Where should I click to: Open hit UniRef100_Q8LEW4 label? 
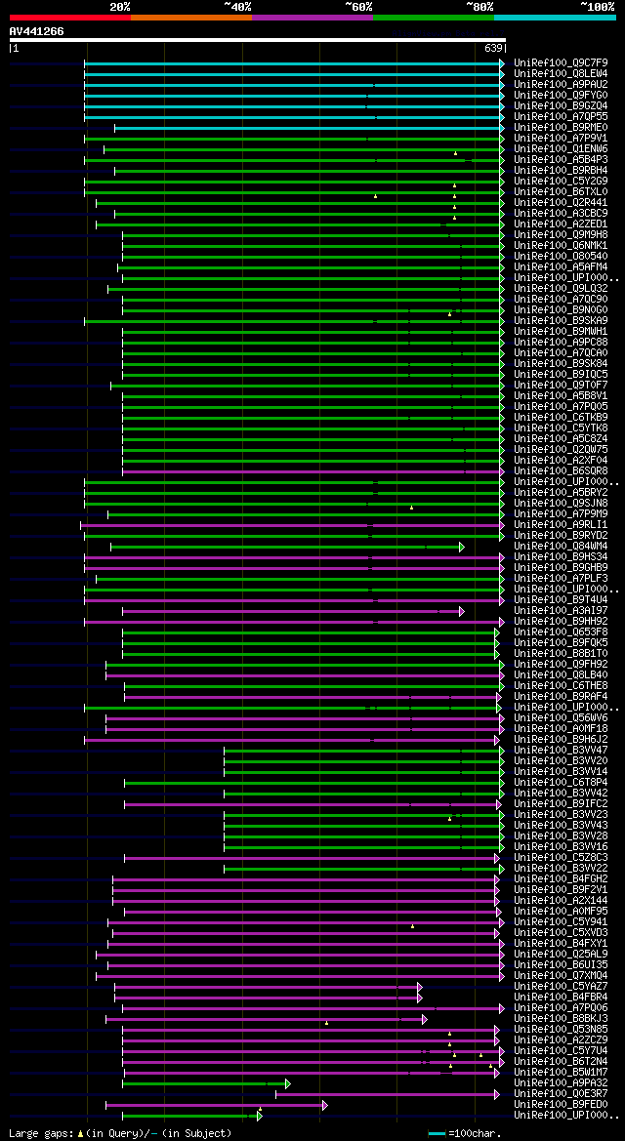(561, 74)
